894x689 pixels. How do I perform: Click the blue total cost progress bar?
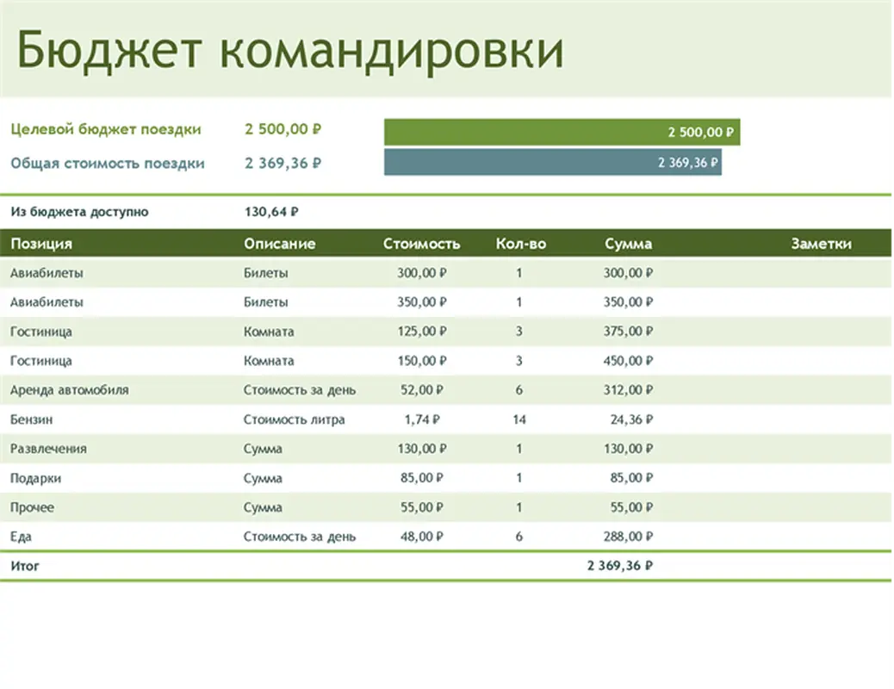[551, 162]
